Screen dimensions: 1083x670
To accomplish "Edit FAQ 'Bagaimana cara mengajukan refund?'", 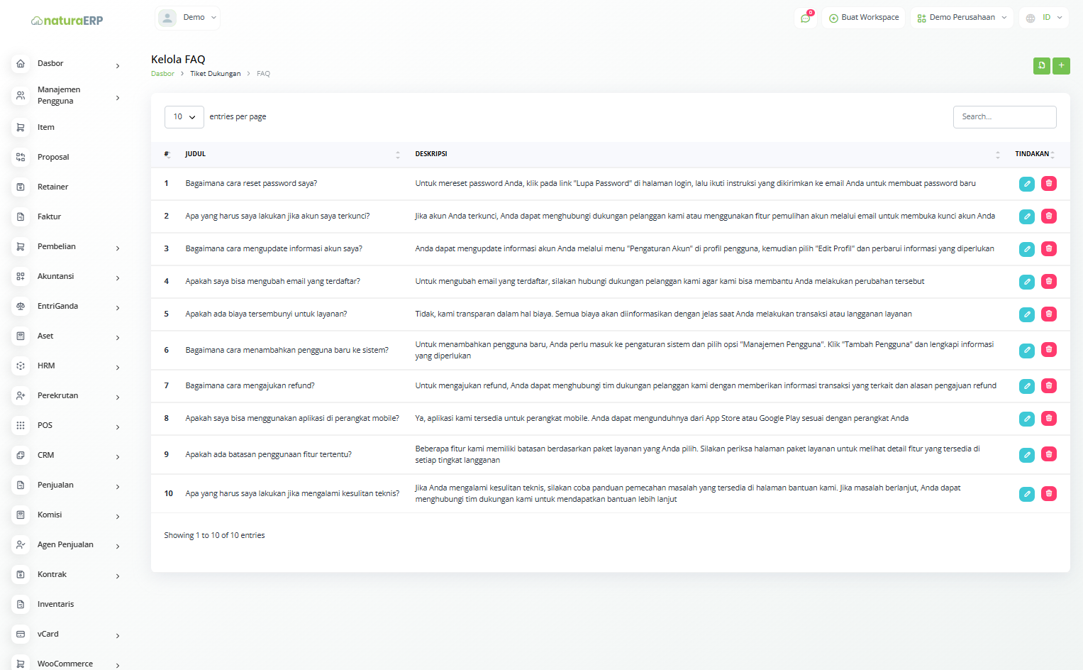I will pyautogui.click(x=1027, y=386).
